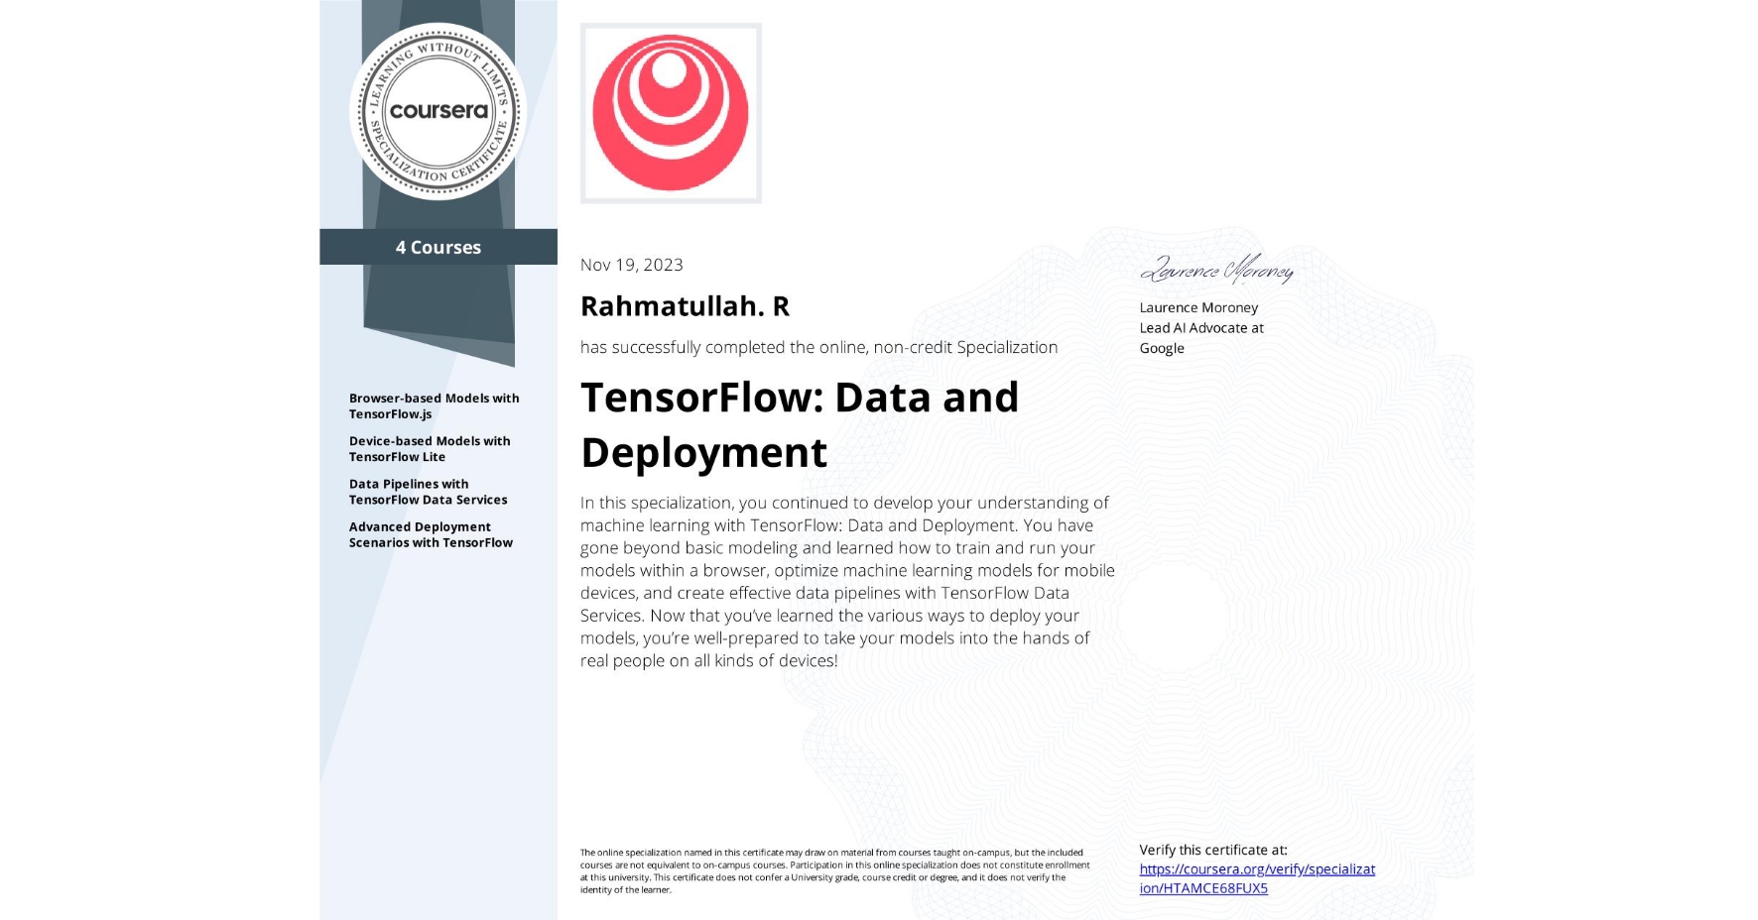Expand the '4 Courses' banner
1758x920 pixels.
438,247
